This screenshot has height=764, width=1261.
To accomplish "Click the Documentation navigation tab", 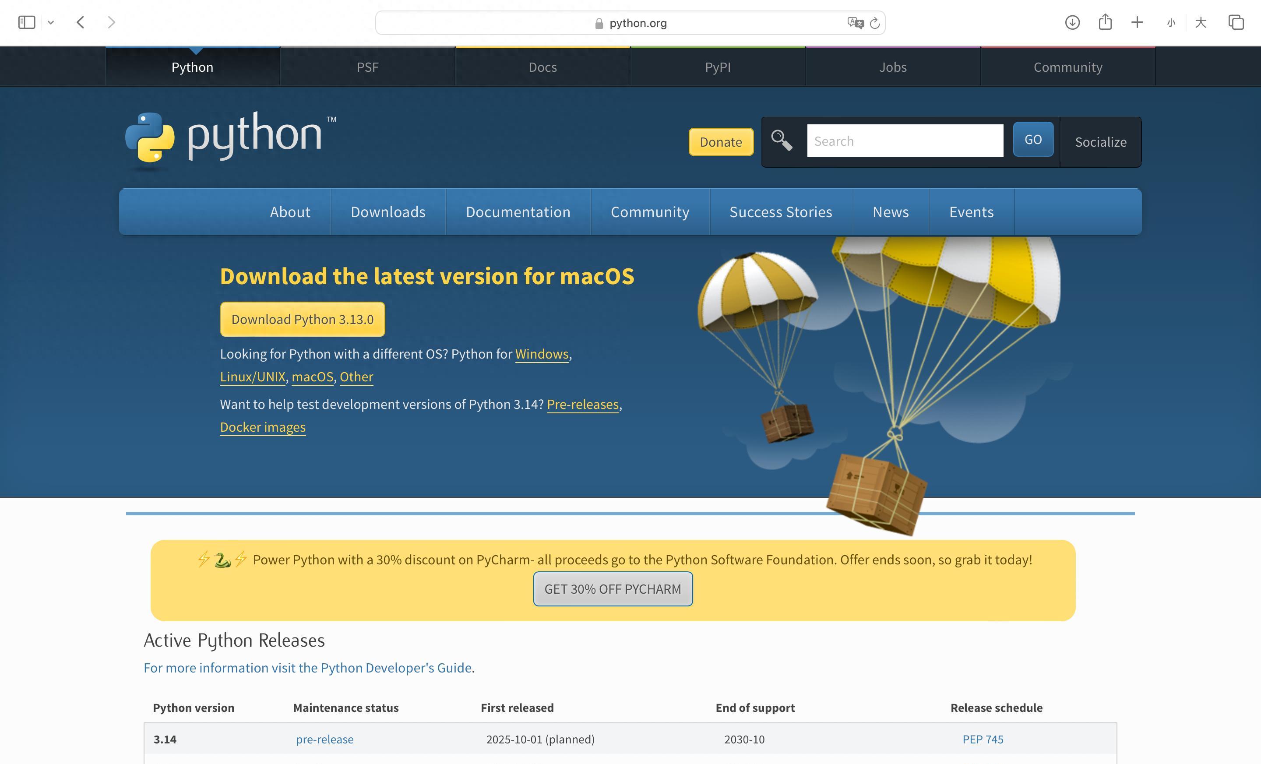I will coord(518,212).
